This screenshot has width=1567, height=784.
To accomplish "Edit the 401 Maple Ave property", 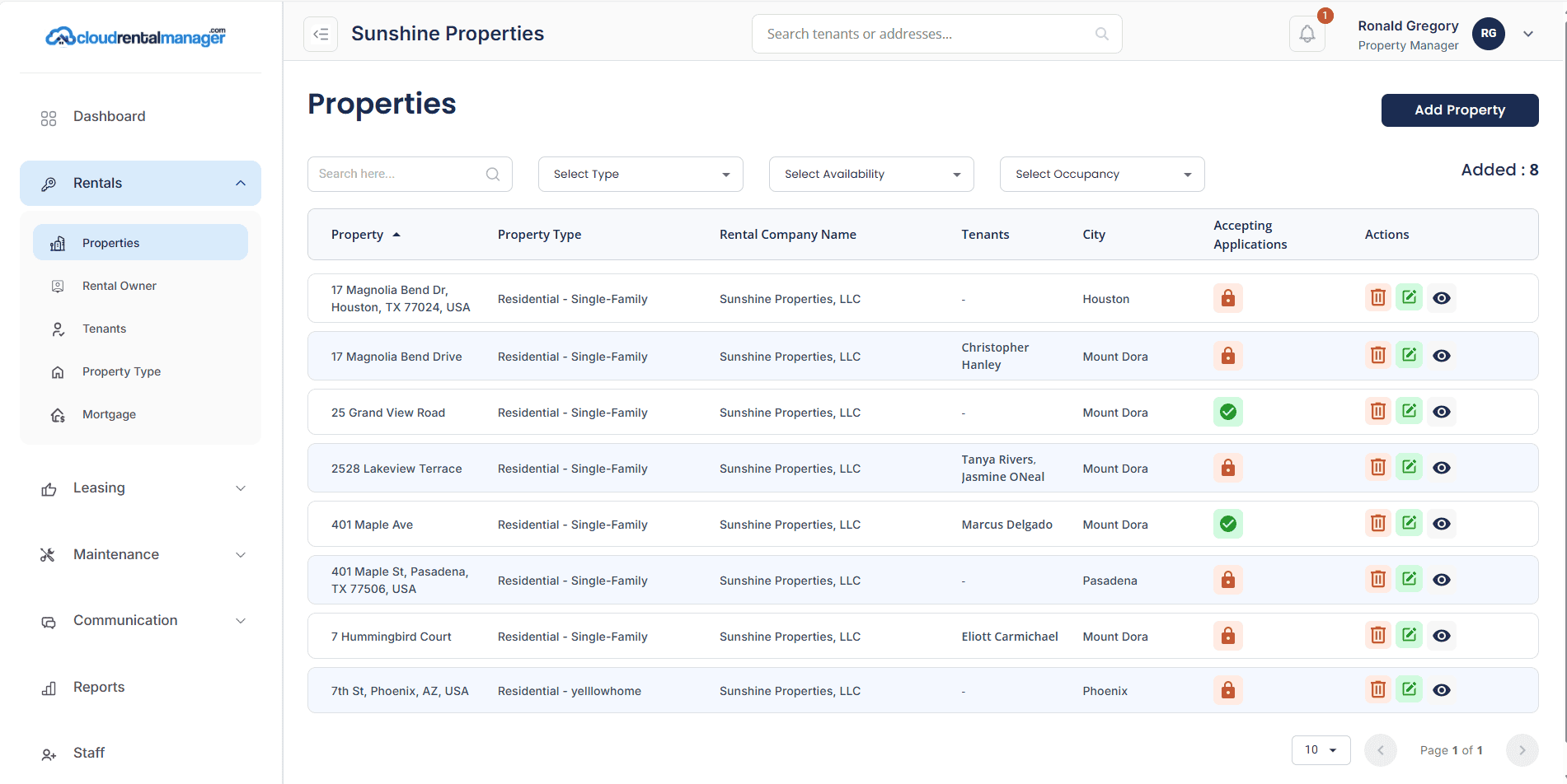I will coord(1409,523).
